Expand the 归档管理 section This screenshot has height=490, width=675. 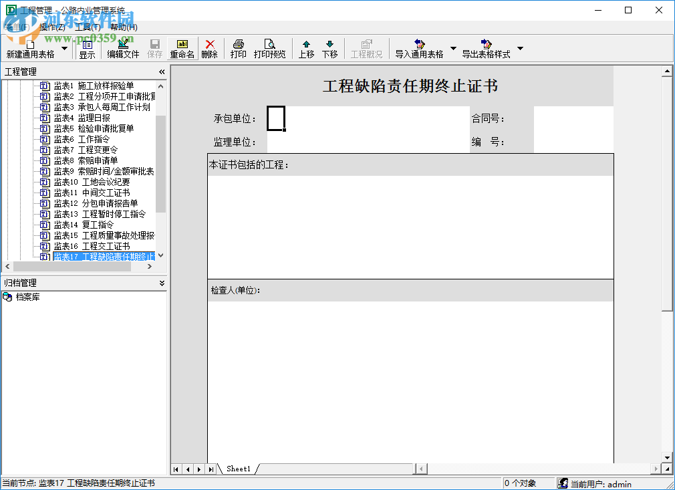click(161, 283)
